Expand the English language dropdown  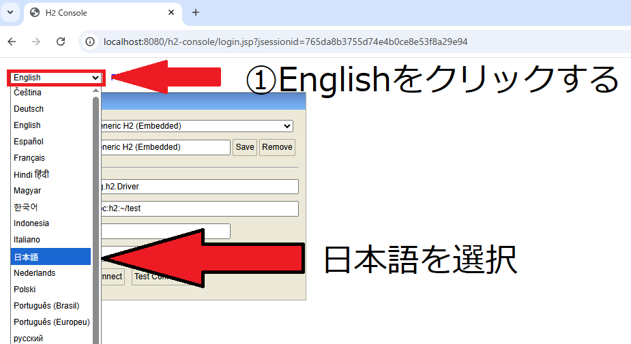coord(57,78)
